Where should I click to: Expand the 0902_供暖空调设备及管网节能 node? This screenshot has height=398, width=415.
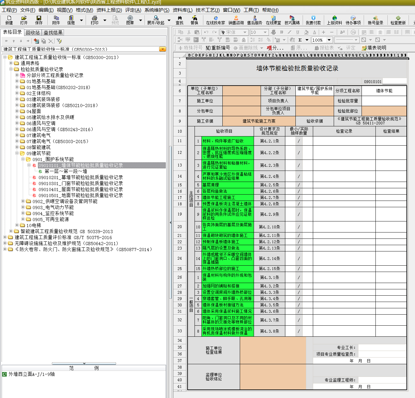tap(23, 201)
